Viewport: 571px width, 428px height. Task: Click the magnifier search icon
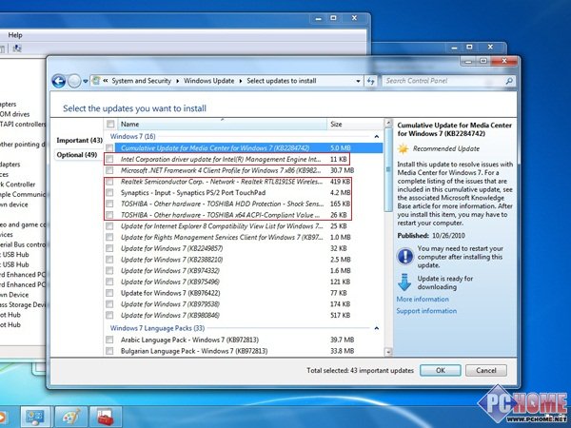tap(509, 81)
